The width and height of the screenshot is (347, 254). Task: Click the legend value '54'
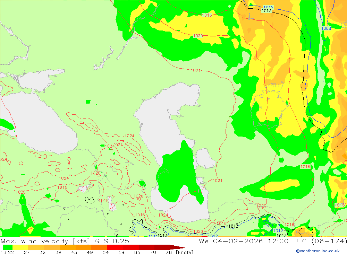[106, 252]
